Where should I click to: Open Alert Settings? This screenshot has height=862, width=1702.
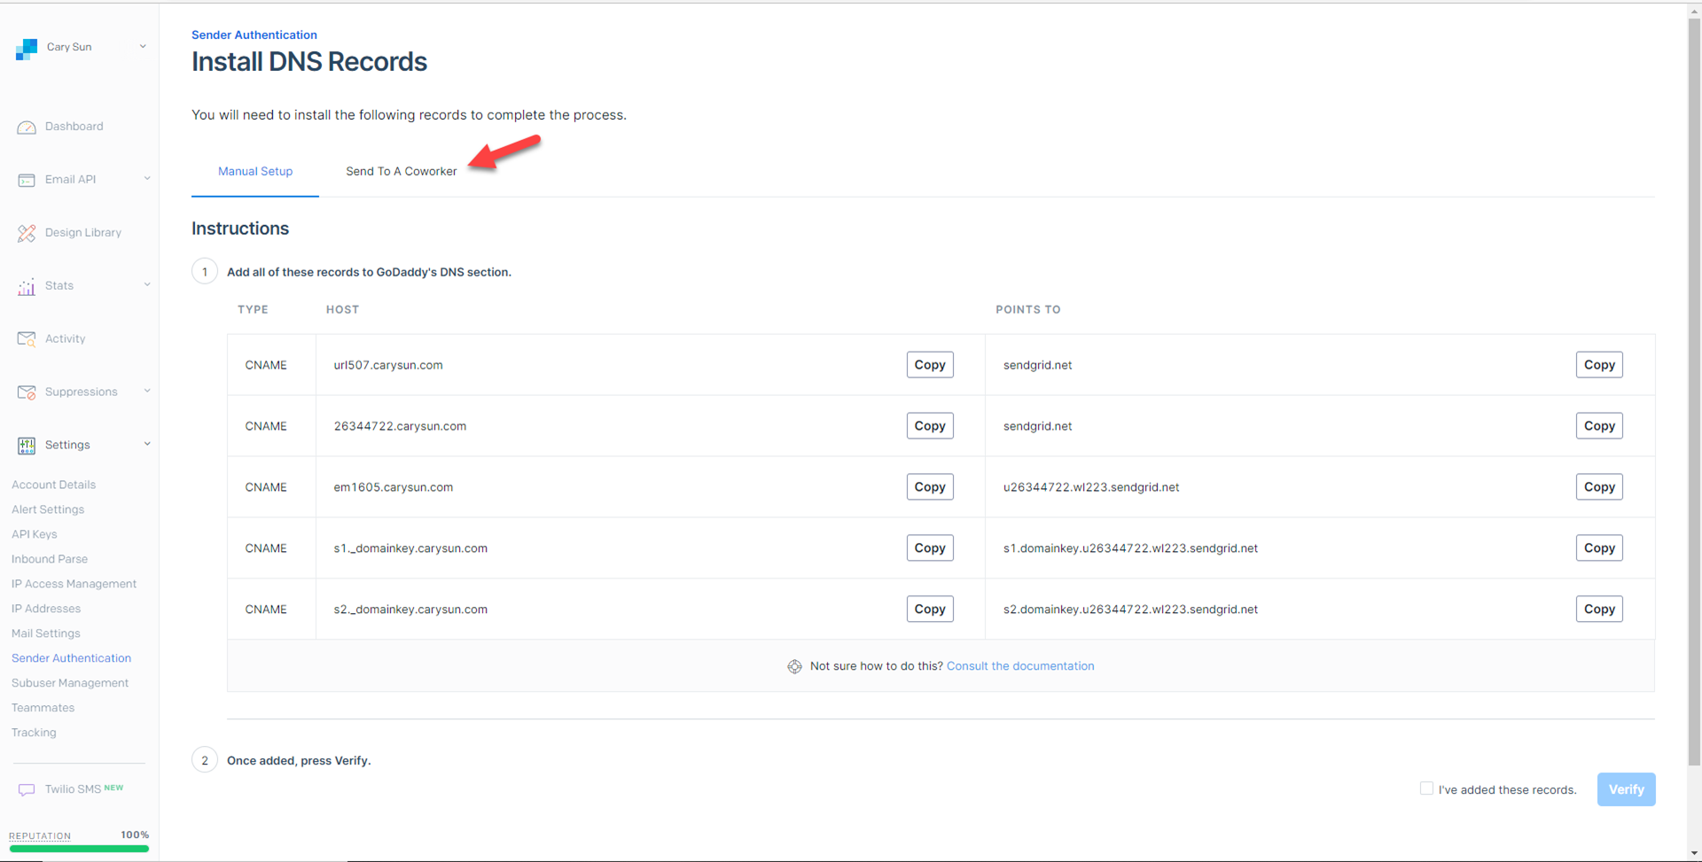48,509
